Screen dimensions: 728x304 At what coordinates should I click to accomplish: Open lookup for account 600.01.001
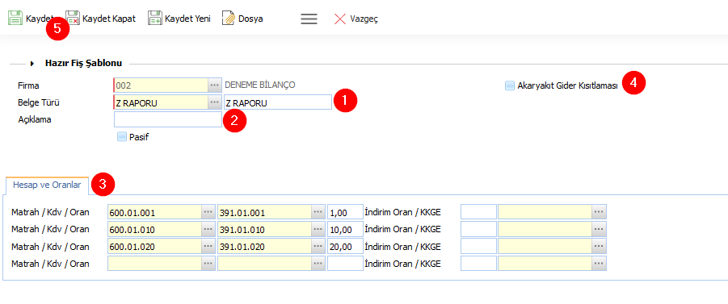coord(208,212)
